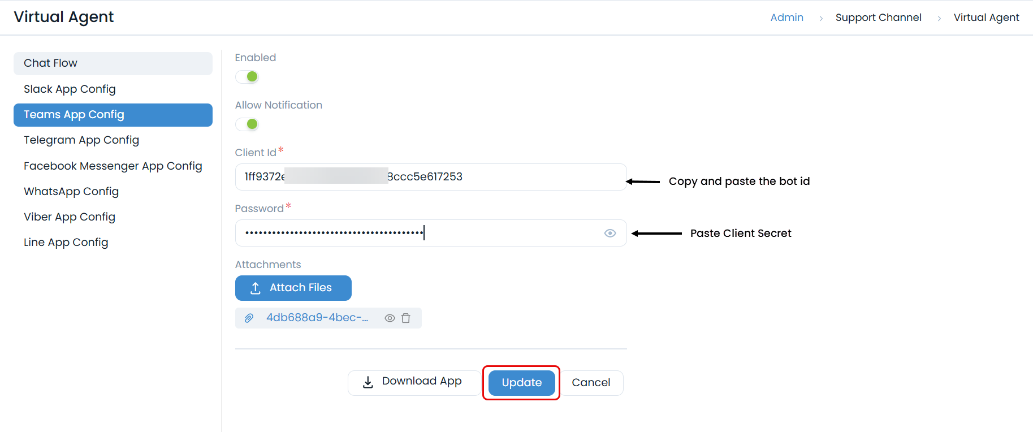
Task: Go to Telegram App Config
Action: (x=81, y=140)
